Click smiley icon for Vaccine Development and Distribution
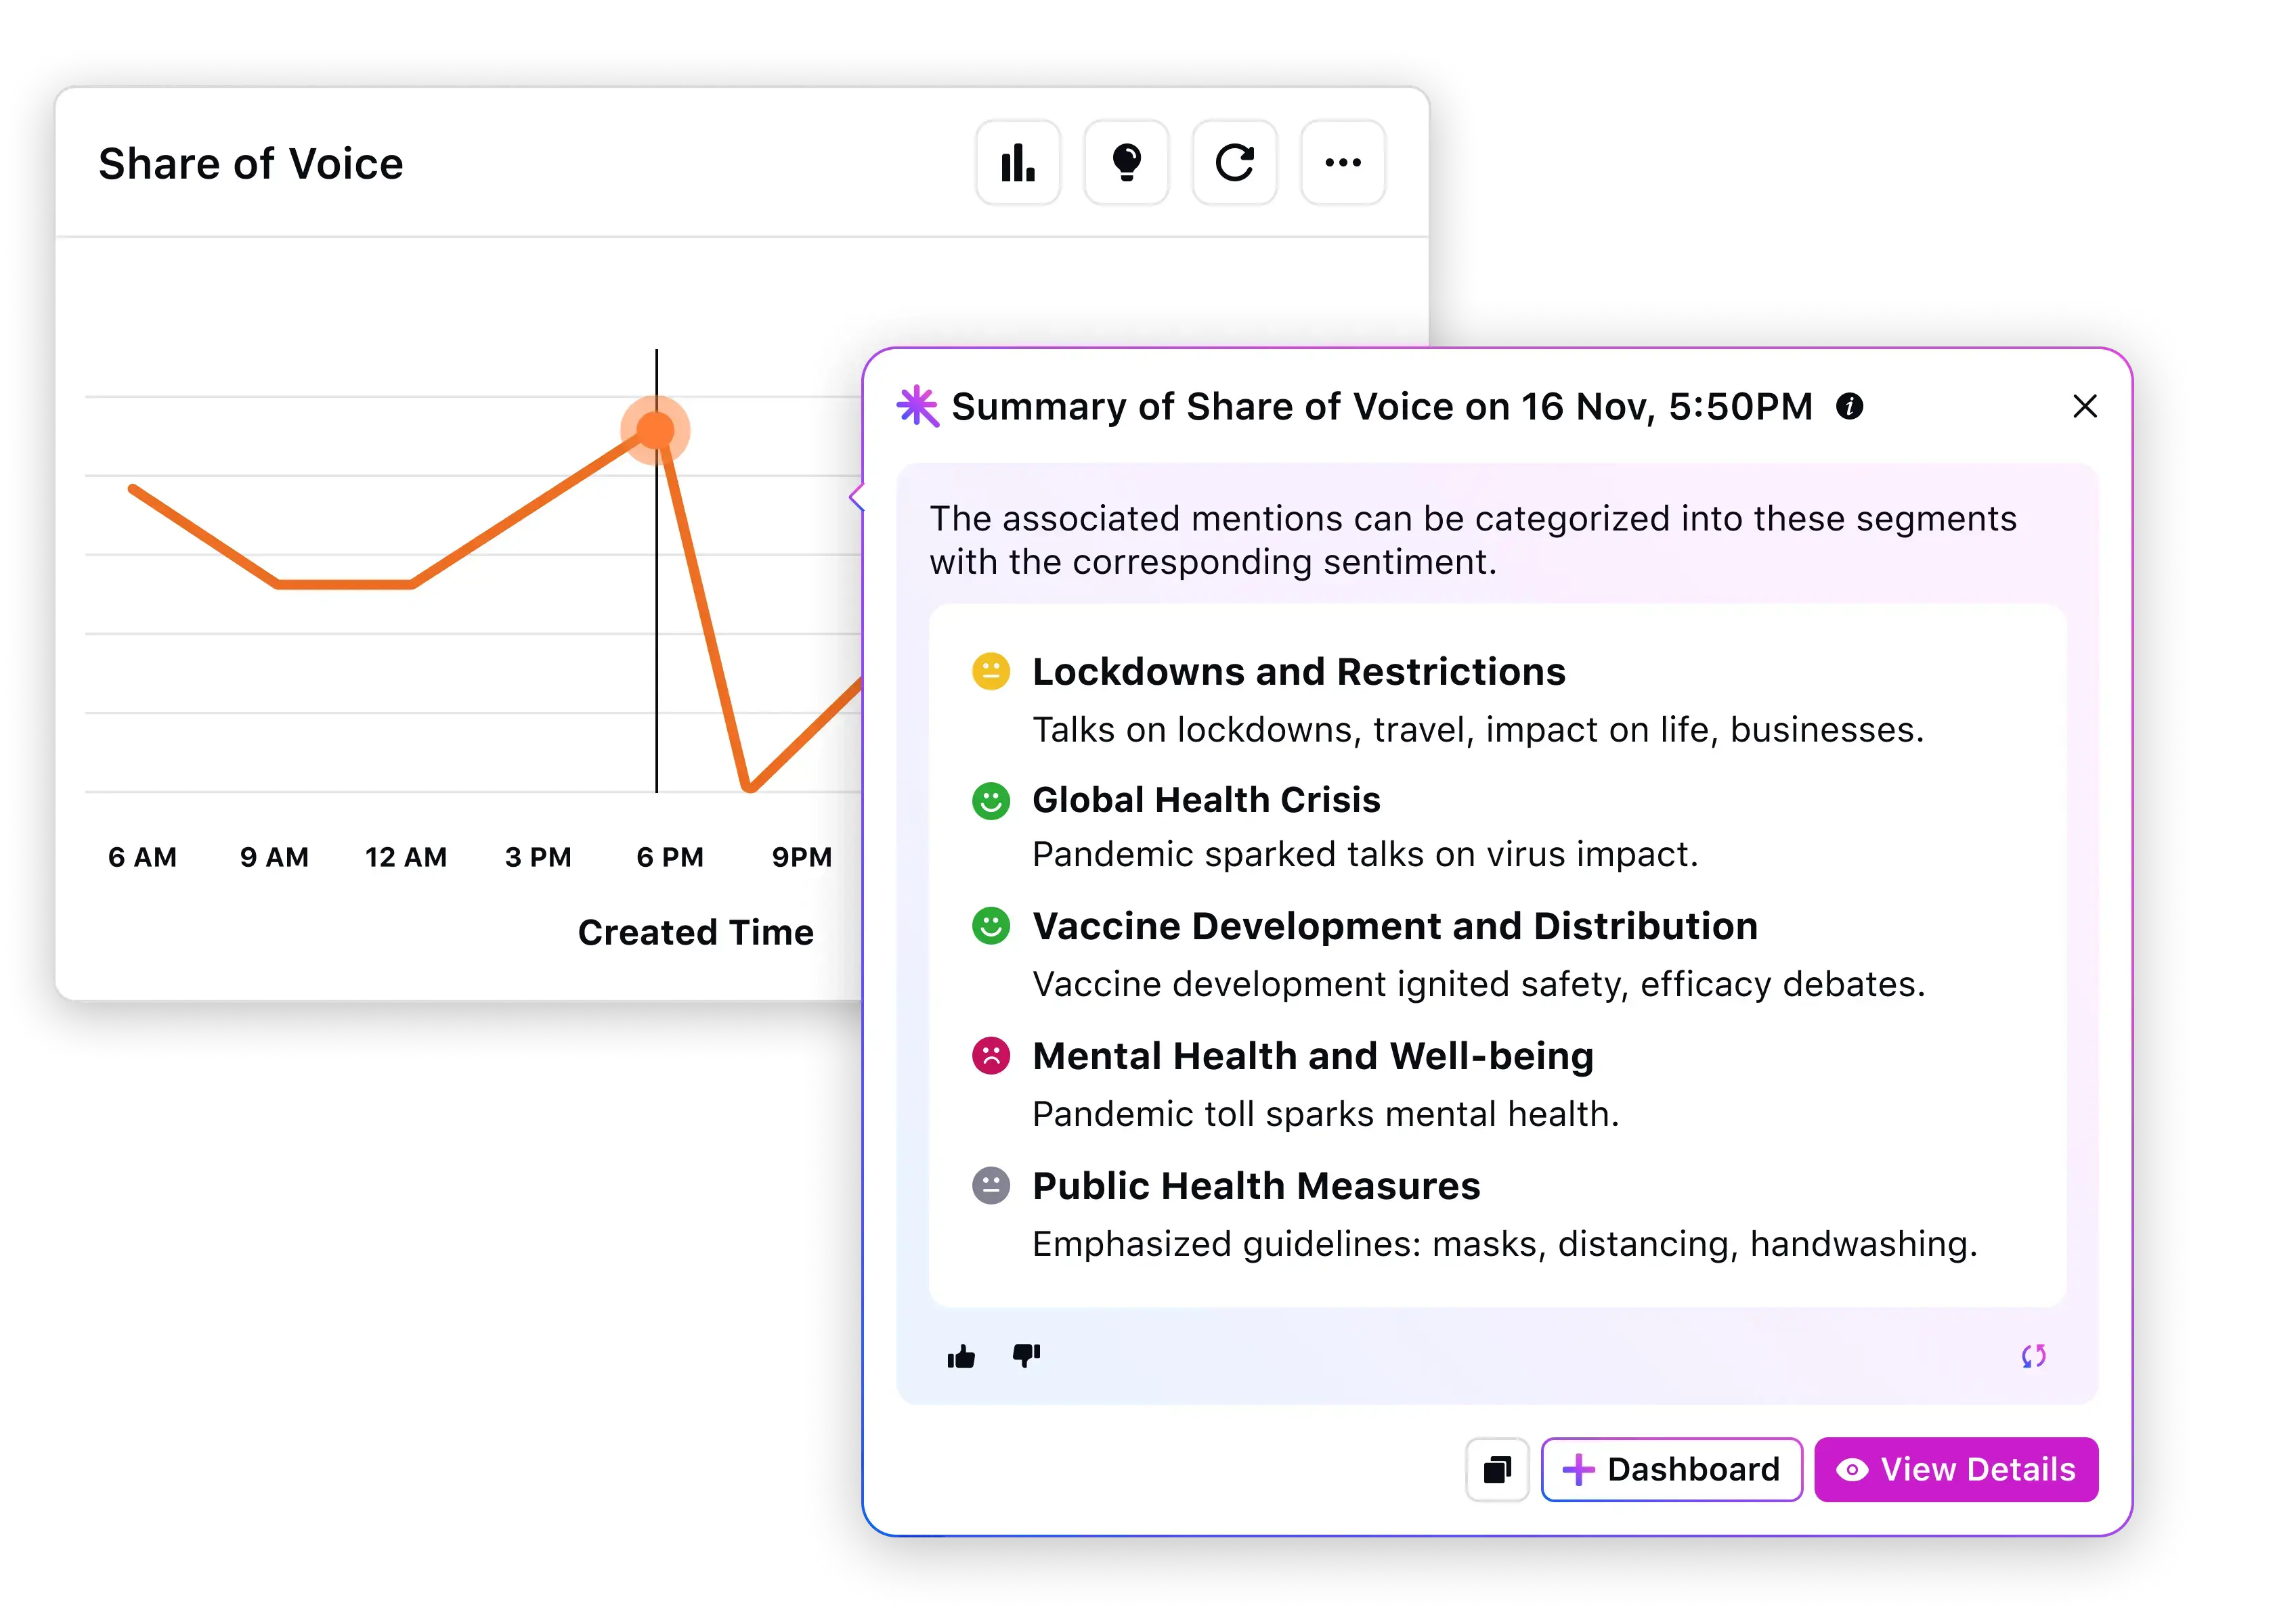The image size is (2275, 1624). [991, 925]
